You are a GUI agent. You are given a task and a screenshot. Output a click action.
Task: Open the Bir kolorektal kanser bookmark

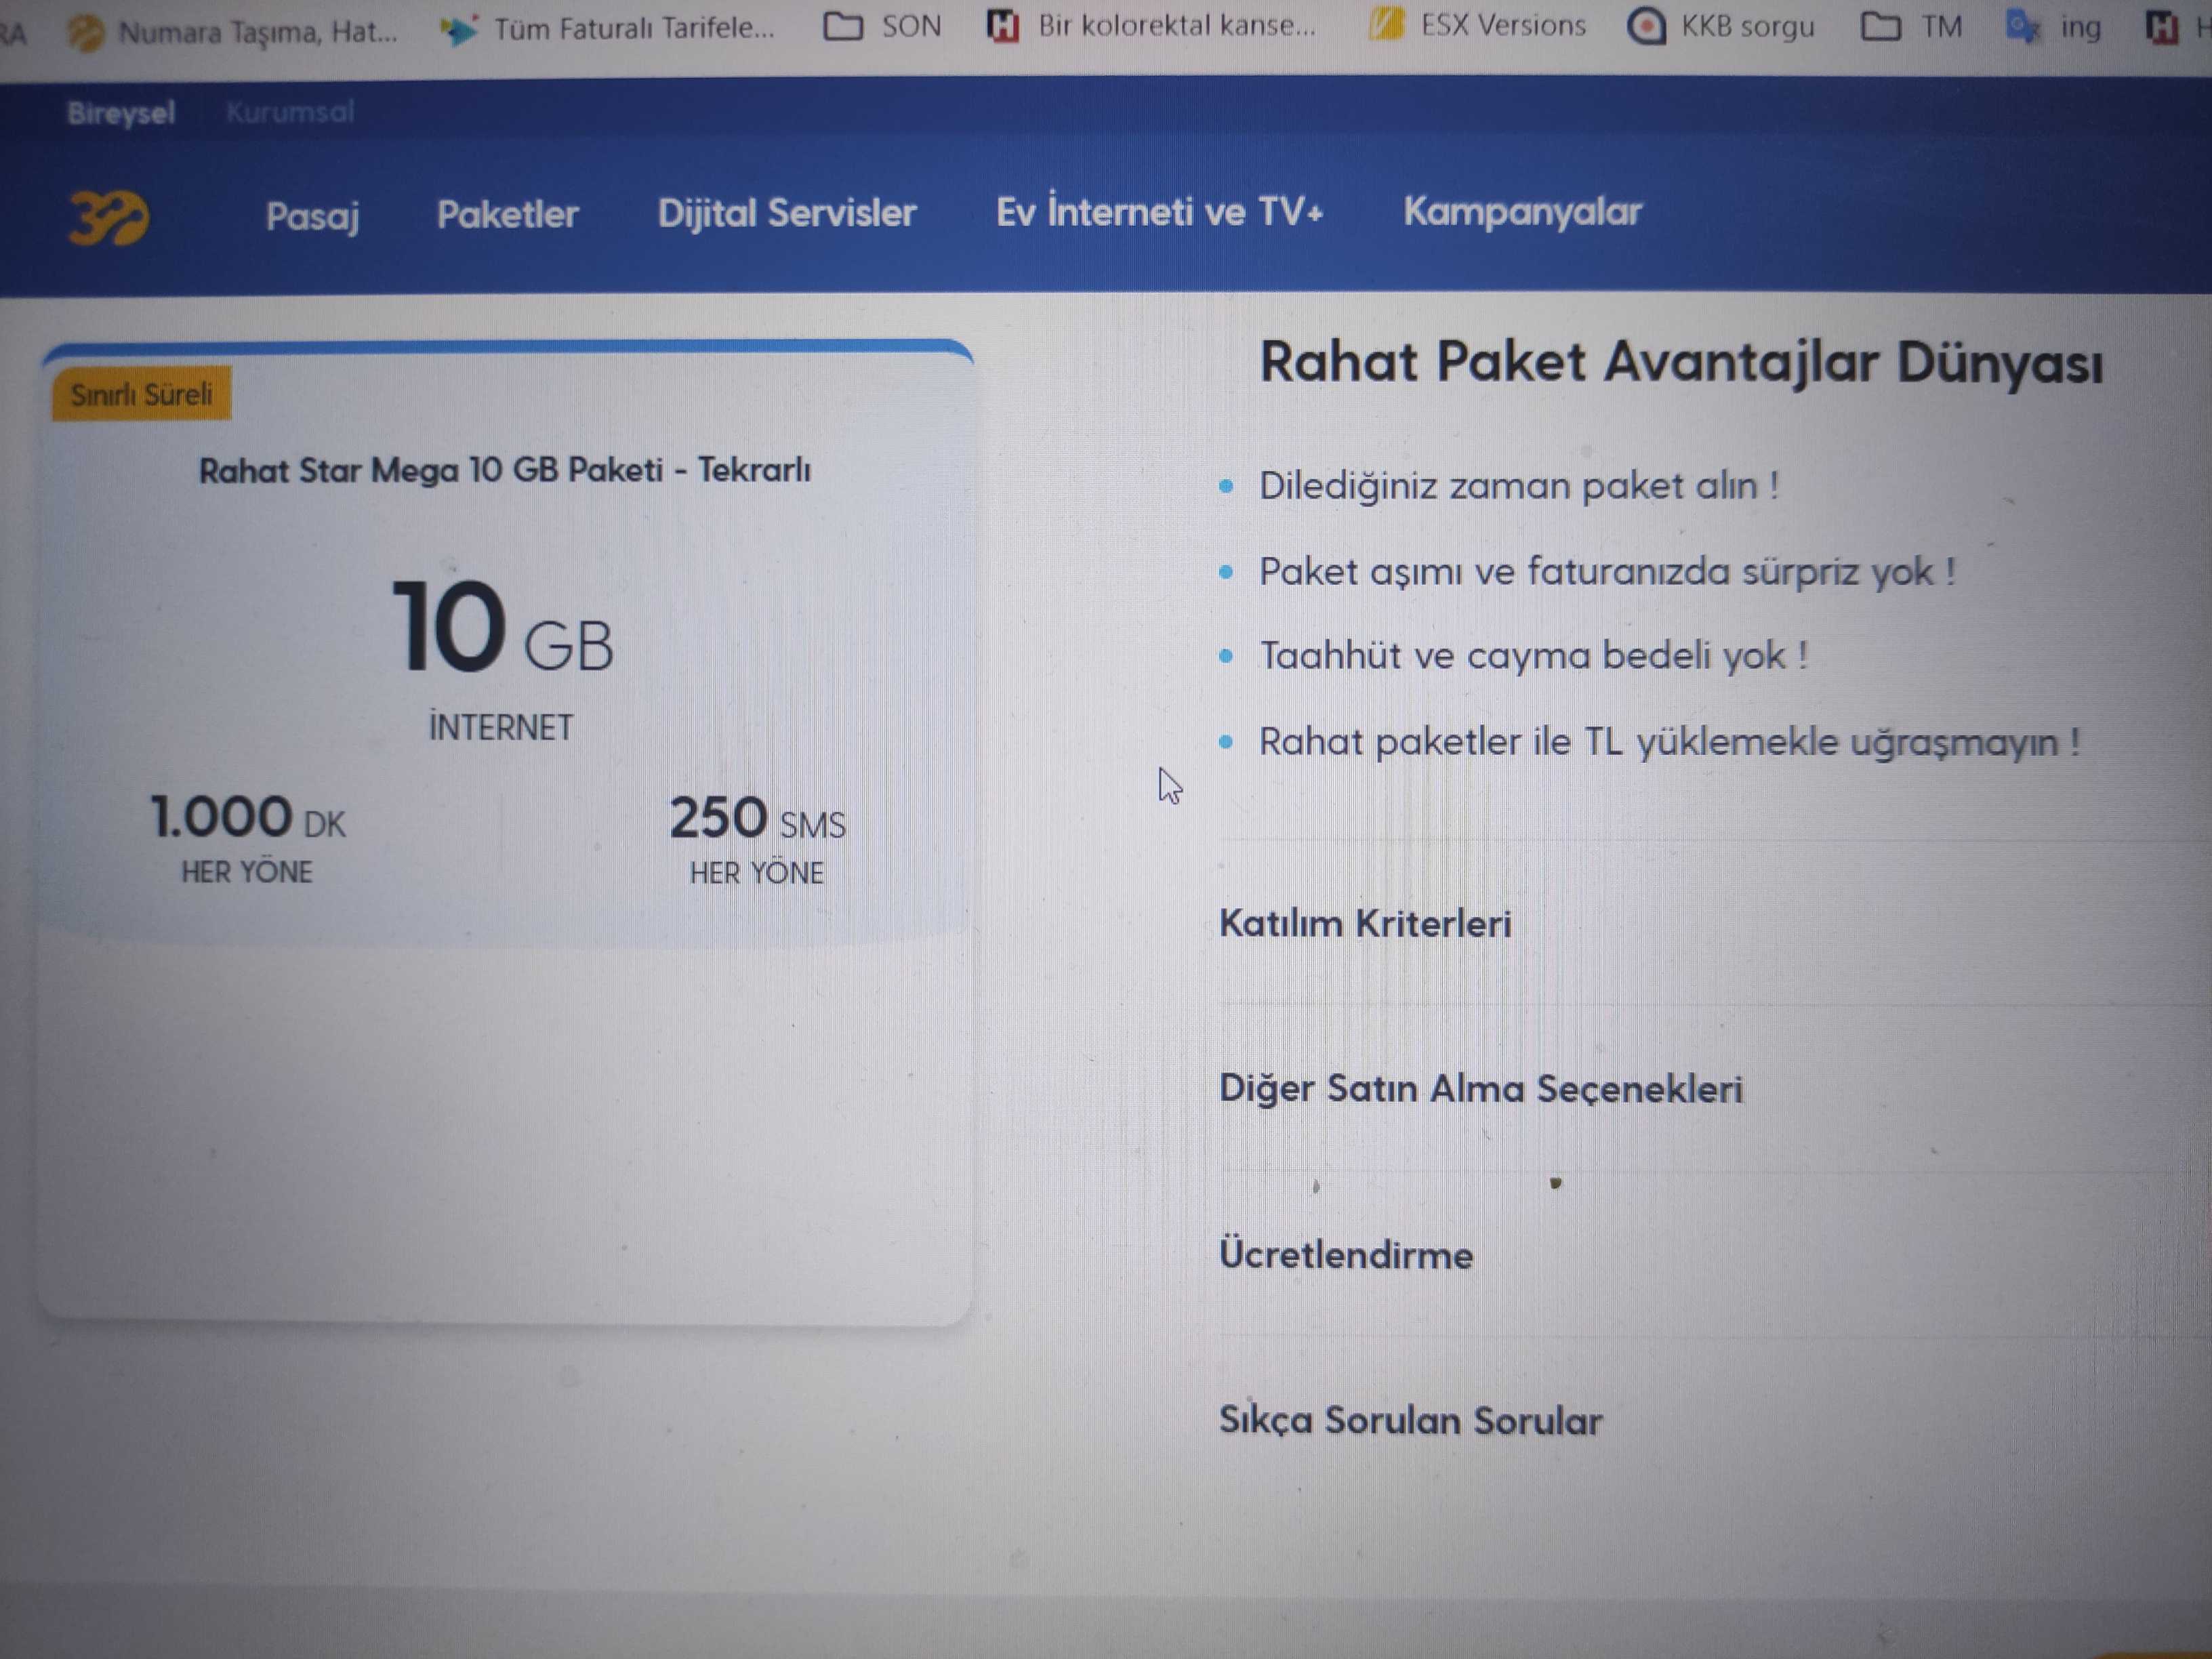pyautogui.click(x=1151, y=25)
